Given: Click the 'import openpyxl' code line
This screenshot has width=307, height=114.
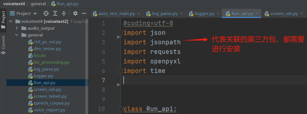Looking at the screenshot, I should point(152,61).
